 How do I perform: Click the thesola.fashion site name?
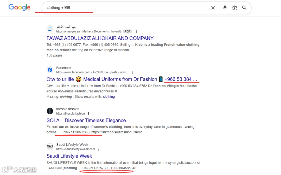[x=68, y=109]
